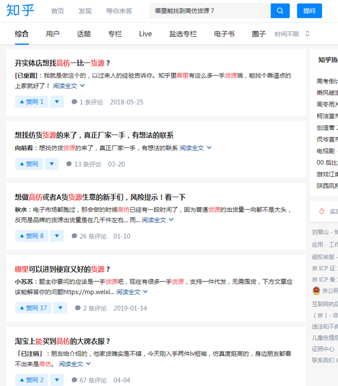This screenshot has height=386, width=338.
Task: Downvote the 淘宝 result answer
Action: pos(57,380)
